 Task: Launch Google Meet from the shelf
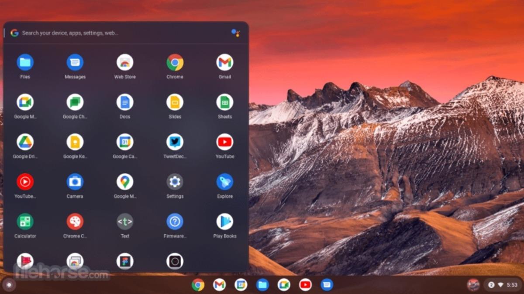tap(284, 285)
